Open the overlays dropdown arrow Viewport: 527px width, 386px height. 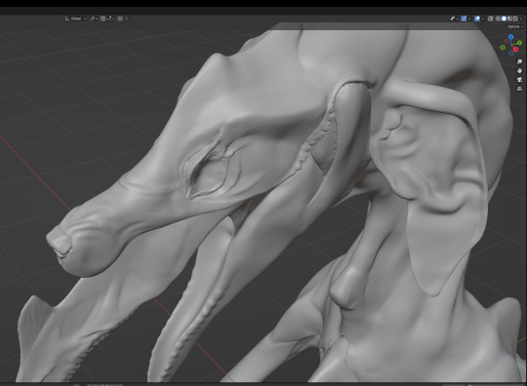(x=483, y=19)
